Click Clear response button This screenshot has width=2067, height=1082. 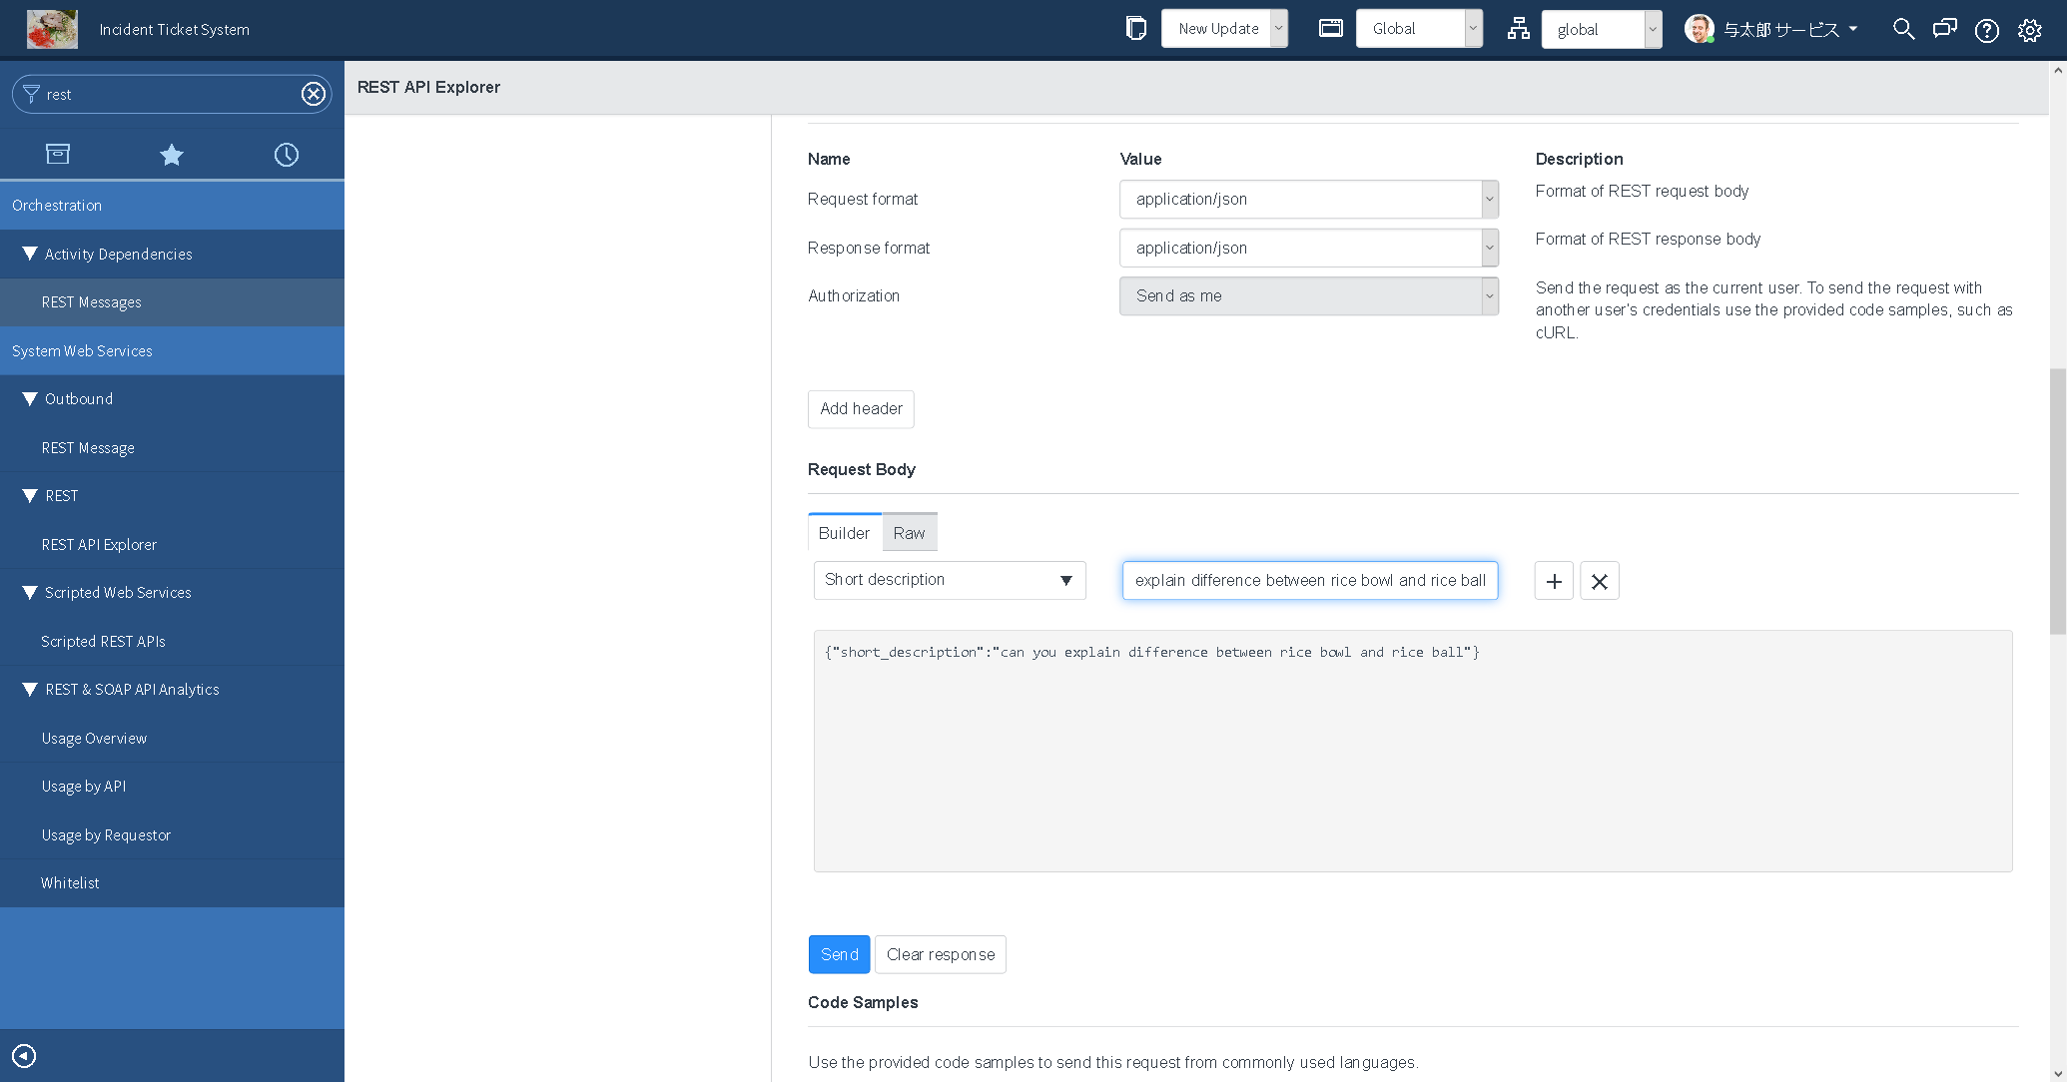point(940,954)
